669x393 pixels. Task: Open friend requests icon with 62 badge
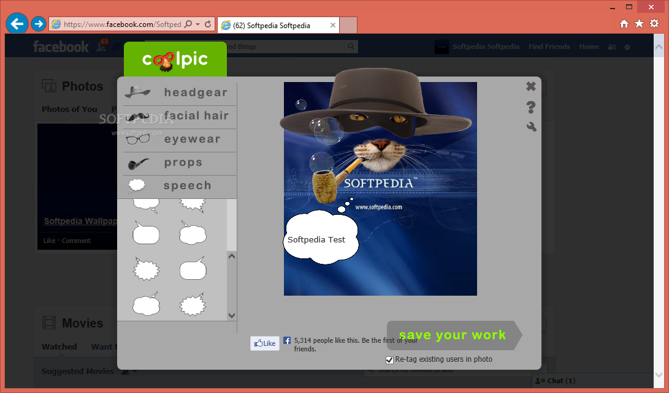pyautogui.click(x=102, y=45)
